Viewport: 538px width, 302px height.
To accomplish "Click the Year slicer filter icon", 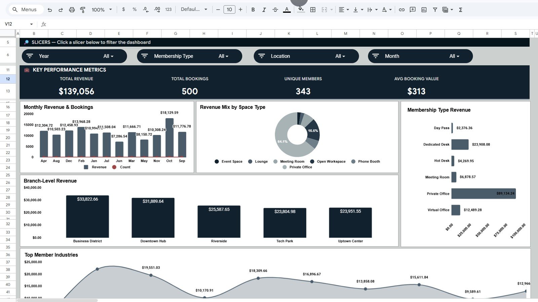I will click(x=30, y=56).
